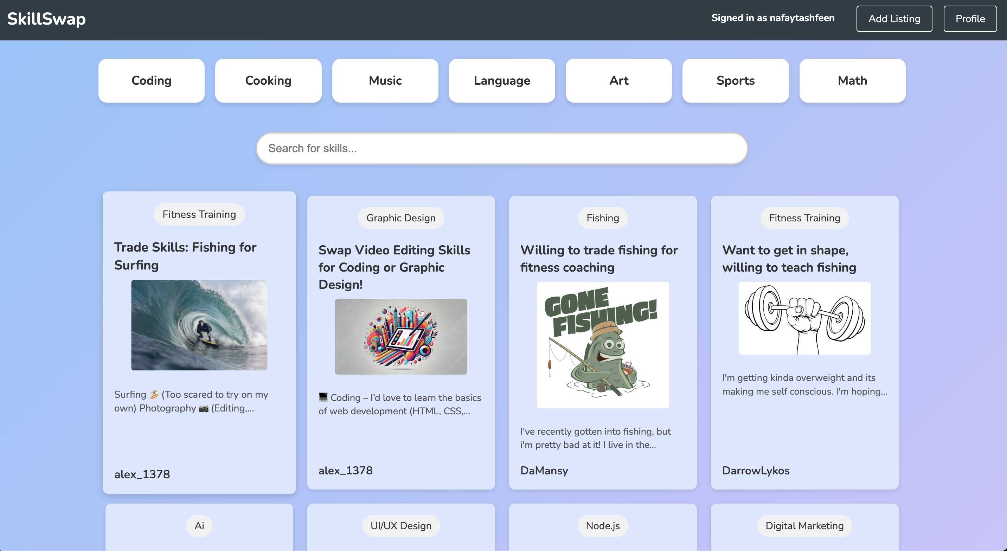
Task: Select the Cooking category
Action: (x=268, y=80)
